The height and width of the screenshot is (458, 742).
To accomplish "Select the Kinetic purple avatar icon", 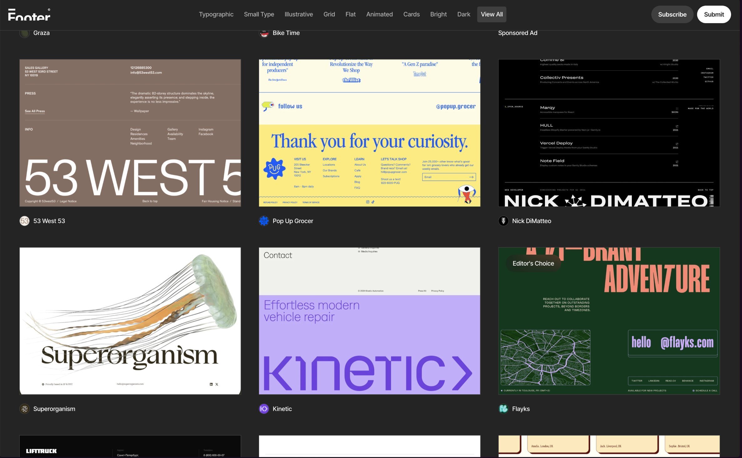I will pos(264,409).
